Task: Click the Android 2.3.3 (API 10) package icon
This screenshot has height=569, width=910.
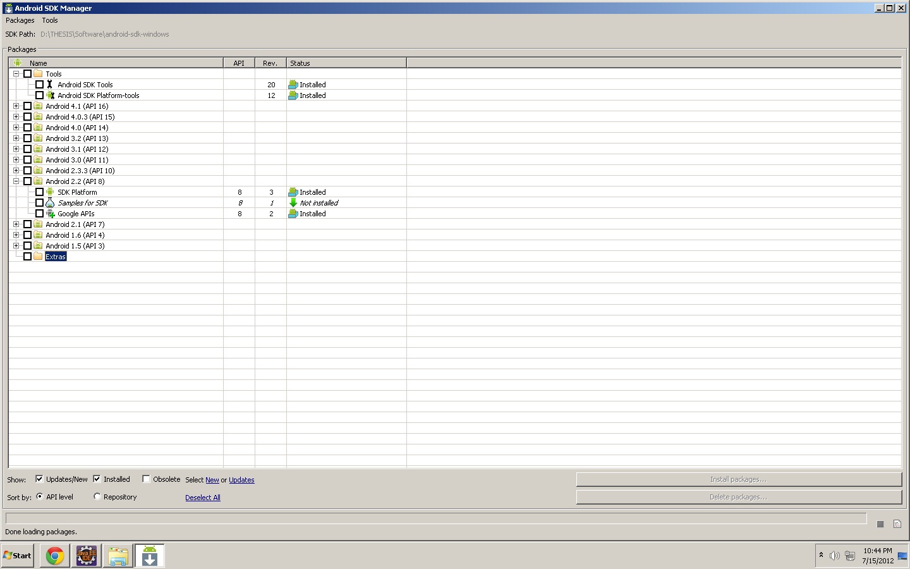Action: [x=38, y=170]
